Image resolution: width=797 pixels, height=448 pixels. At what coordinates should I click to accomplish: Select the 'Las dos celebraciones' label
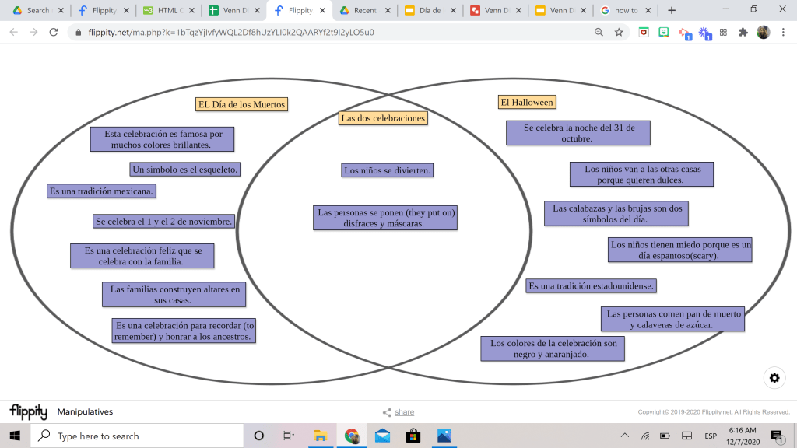(x=383, y=118)
